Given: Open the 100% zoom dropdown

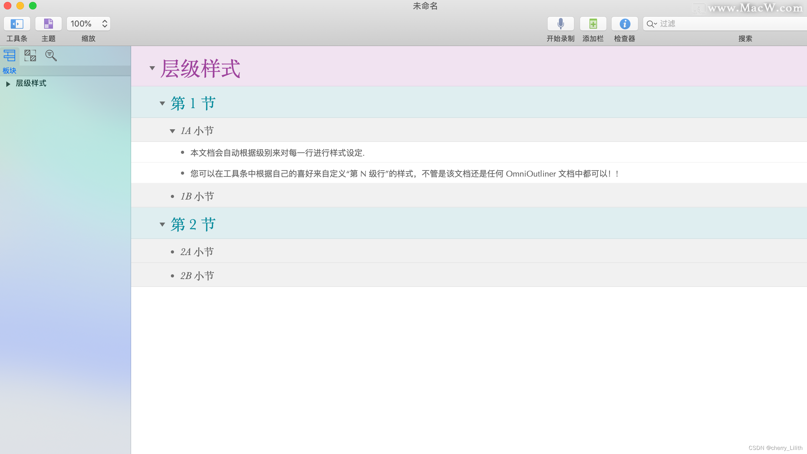Looking at the screenshot, I should click(x=89, y=24).
